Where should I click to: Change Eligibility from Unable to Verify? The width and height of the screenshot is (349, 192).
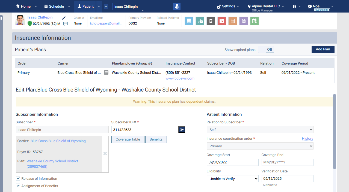tap(232, 179)
